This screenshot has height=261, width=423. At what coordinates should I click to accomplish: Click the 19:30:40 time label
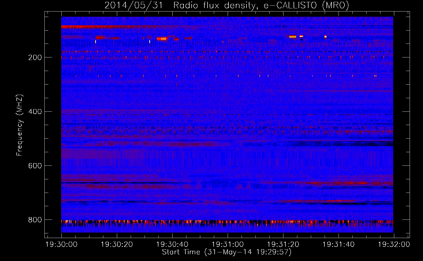pyautogui.click(x=172, y=245)
